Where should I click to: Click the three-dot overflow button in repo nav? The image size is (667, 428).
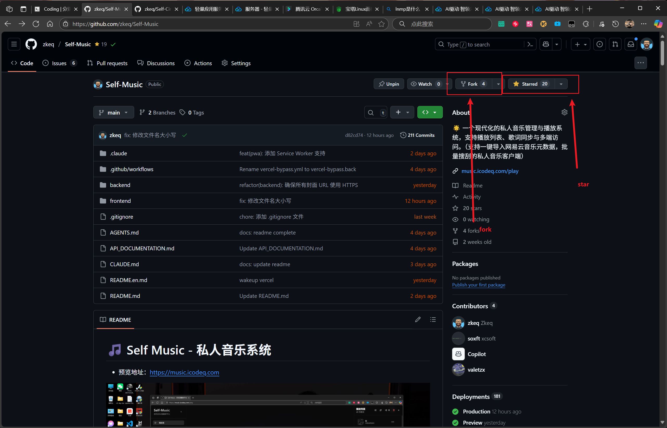pyautogui.click(x=640, y=63)
